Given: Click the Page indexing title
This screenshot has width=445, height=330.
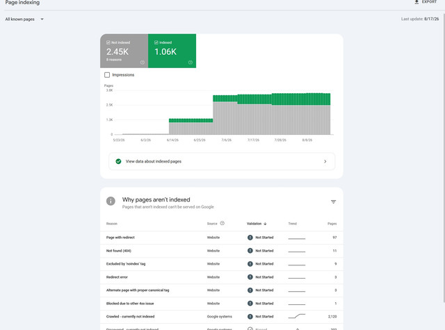Looking at the screenshot, I should (22, 3).
